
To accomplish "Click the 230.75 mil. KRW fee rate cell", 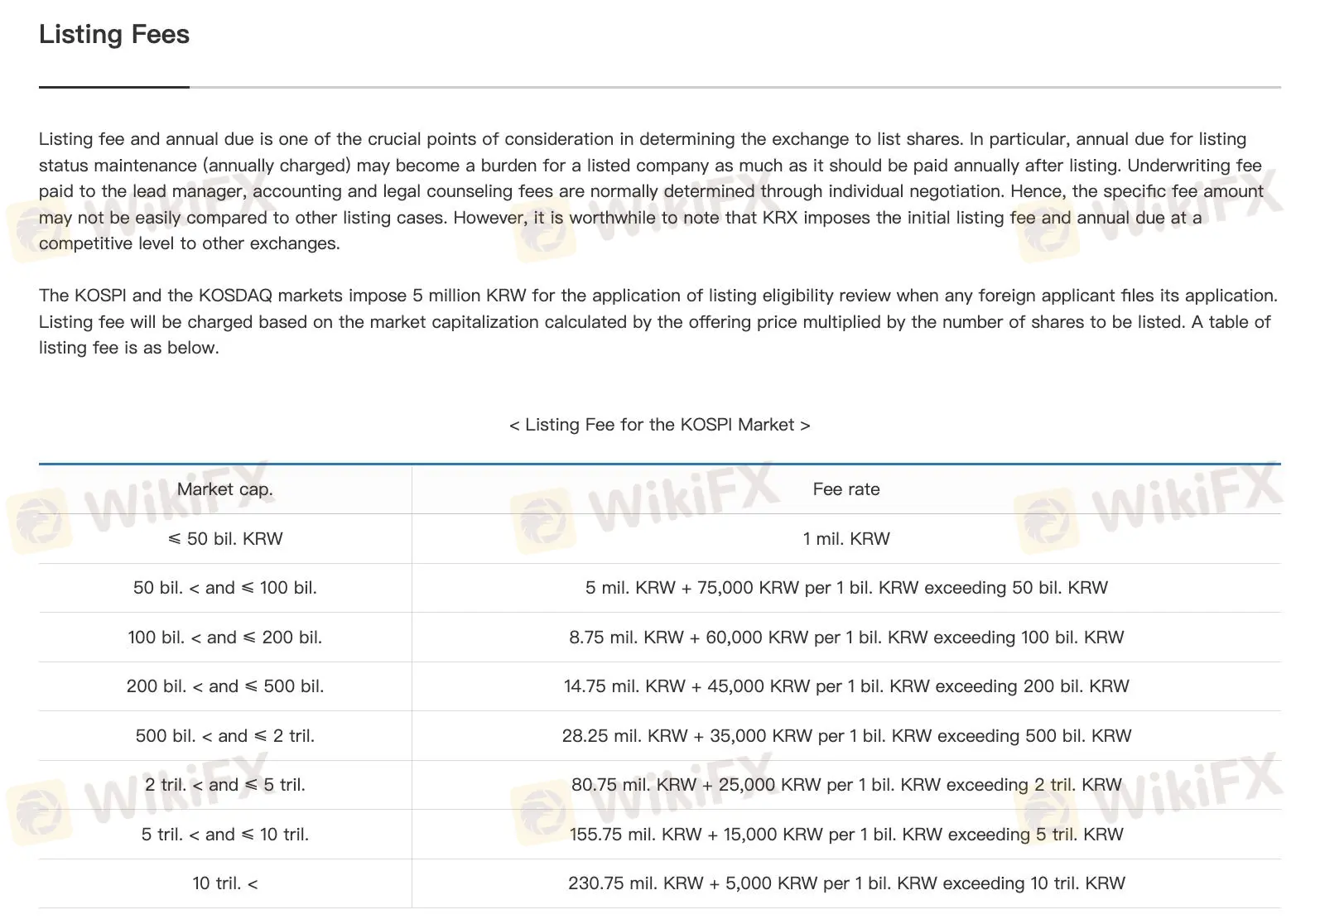I will click(x=845, y=883).
